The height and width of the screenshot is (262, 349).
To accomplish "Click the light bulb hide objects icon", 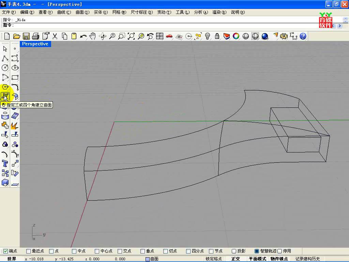I will [x=208, y=36].
